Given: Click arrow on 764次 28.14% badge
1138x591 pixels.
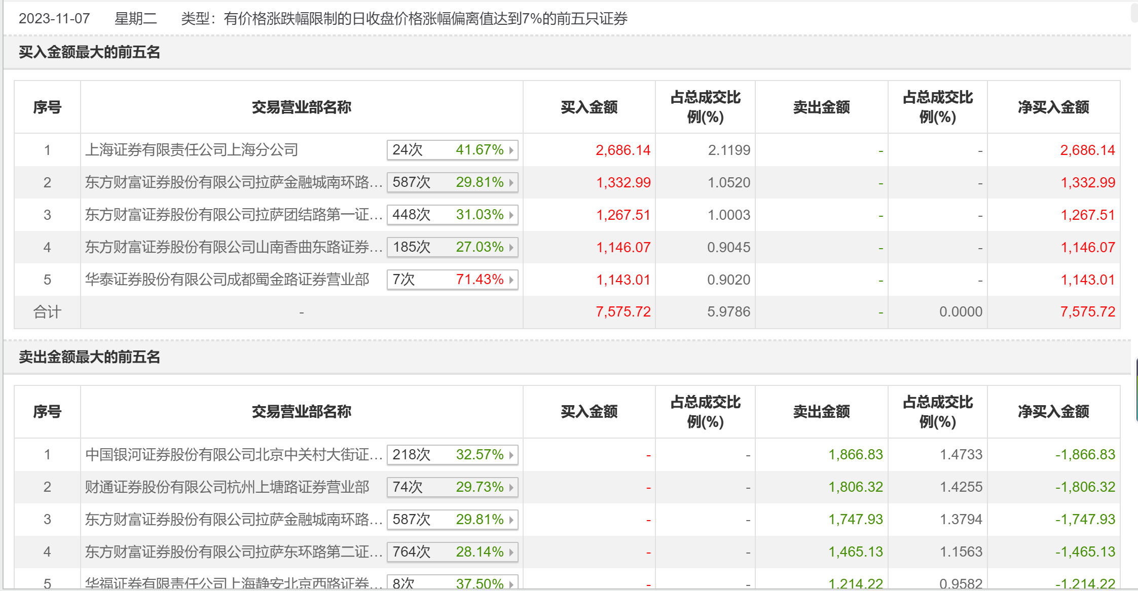Looking at the screenshot, I should coord(511,553).
